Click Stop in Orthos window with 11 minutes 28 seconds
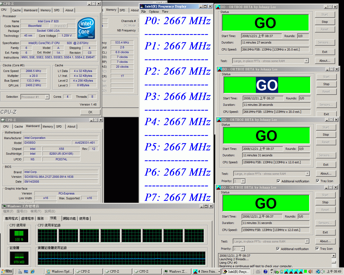344x275 pixels. tap(326, 84)
